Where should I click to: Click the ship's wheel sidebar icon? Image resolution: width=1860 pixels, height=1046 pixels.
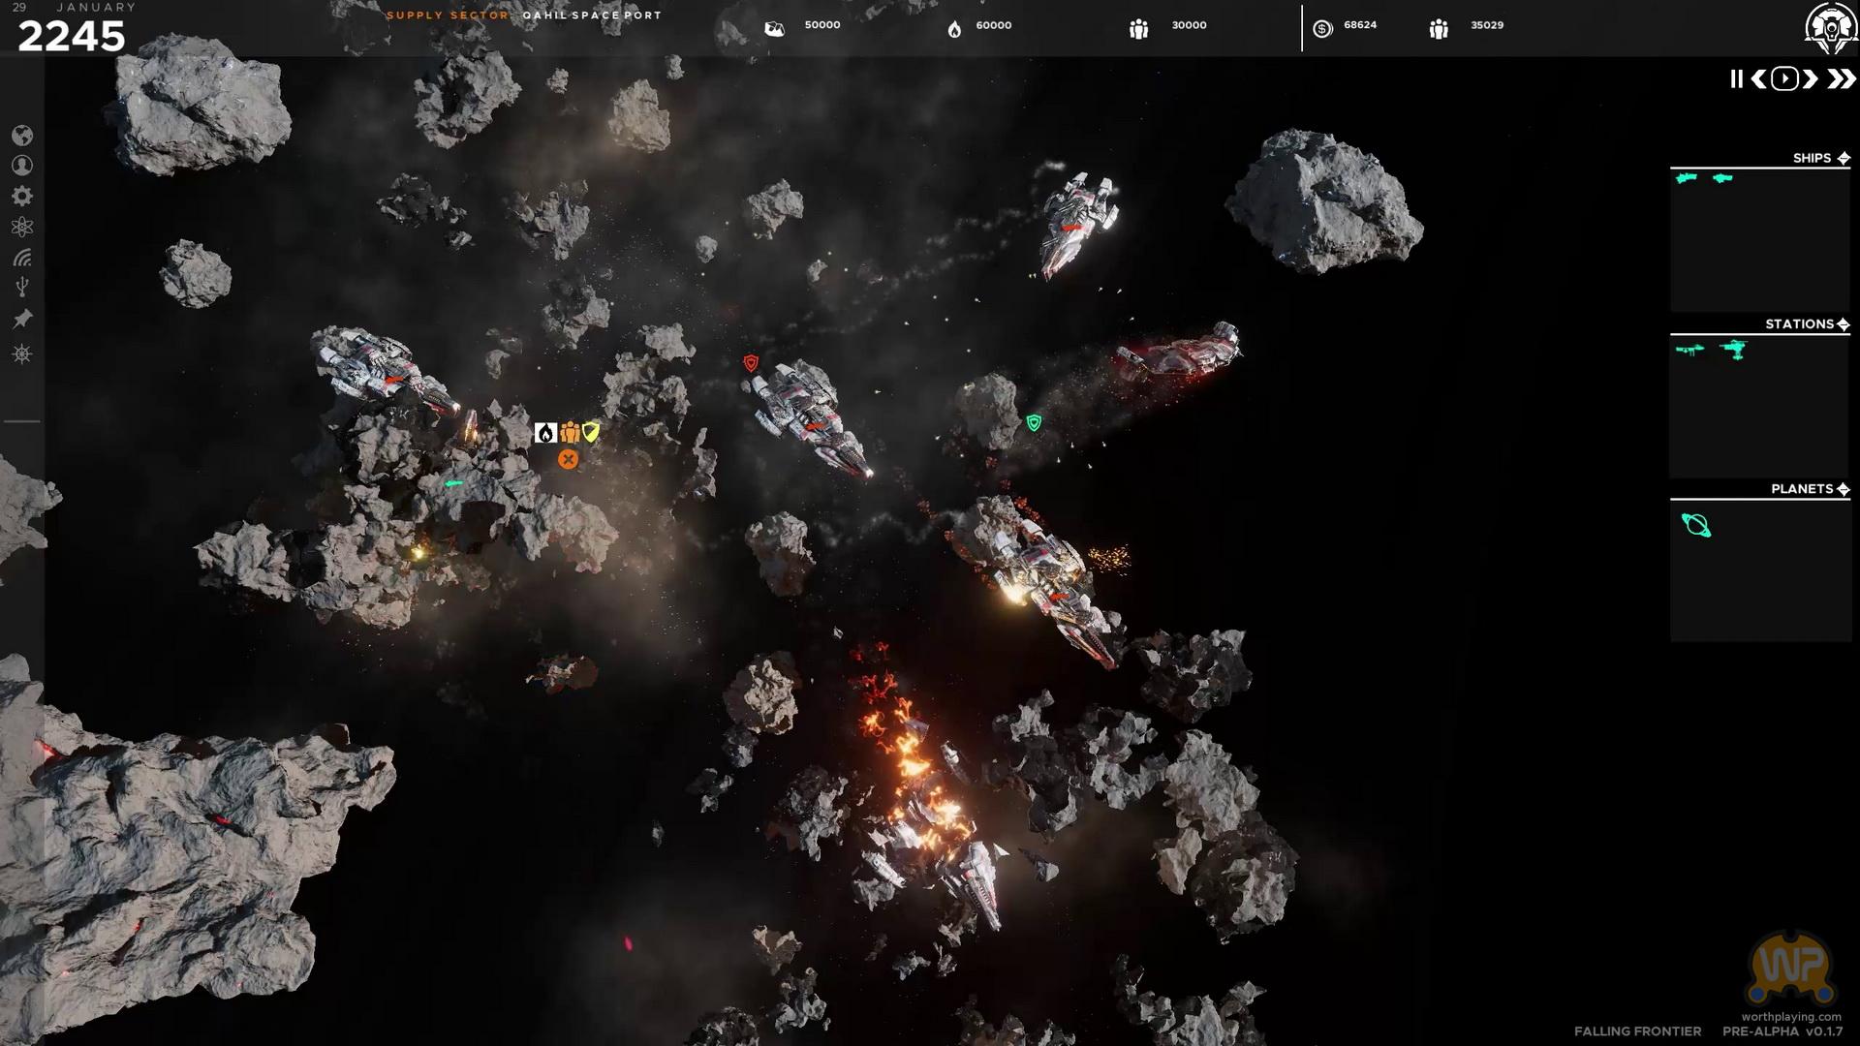coord(22,354)
